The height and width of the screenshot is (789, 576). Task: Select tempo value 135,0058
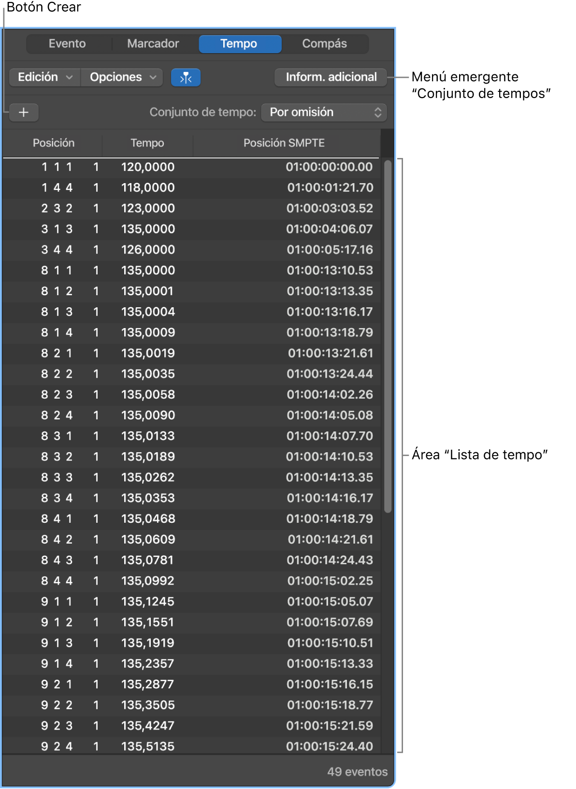click(x=148, y=395)
